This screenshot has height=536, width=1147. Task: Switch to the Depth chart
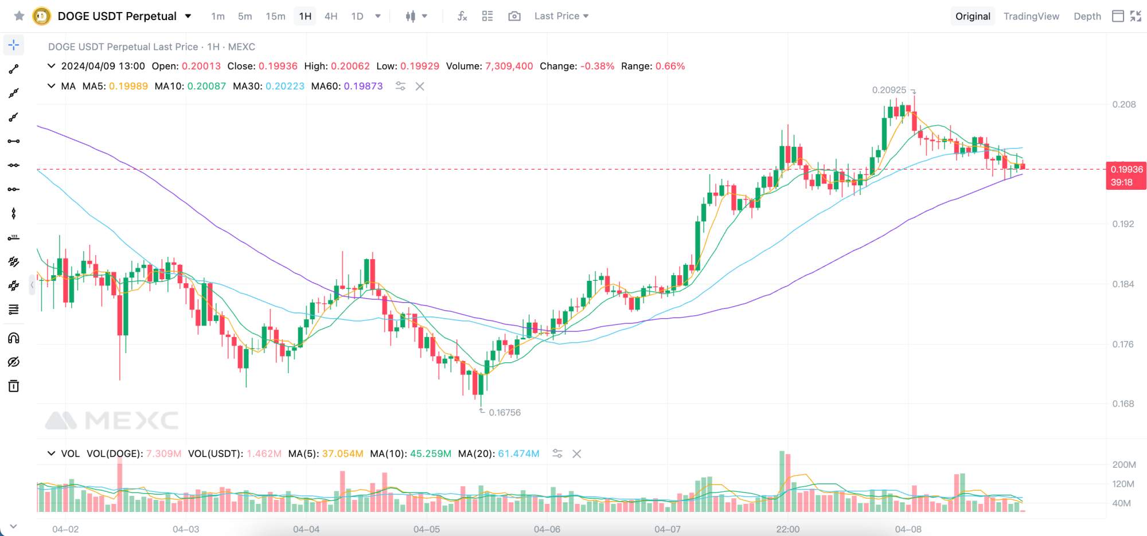point(1087,16)
